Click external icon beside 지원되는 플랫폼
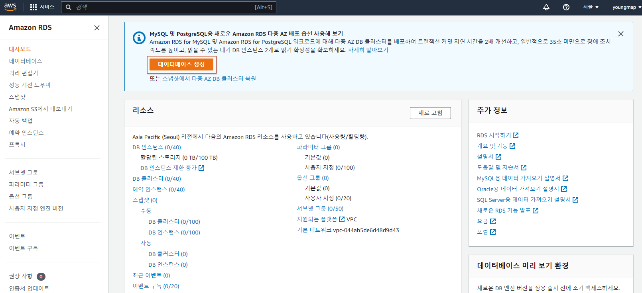642x293 pixels. point(342,219)
